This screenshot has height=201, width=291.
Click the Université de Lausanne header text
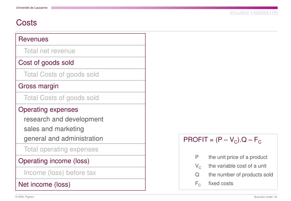click(32, 8)
